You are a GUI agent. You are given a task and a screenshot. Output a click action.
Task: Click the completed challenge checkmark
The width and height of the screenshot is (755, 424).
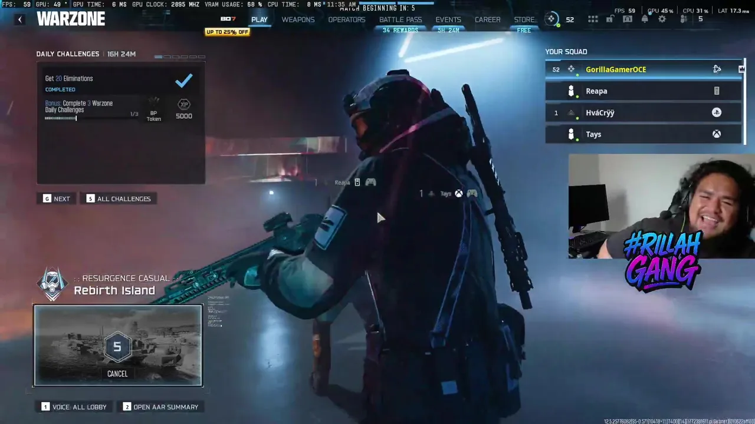[184, 81]
